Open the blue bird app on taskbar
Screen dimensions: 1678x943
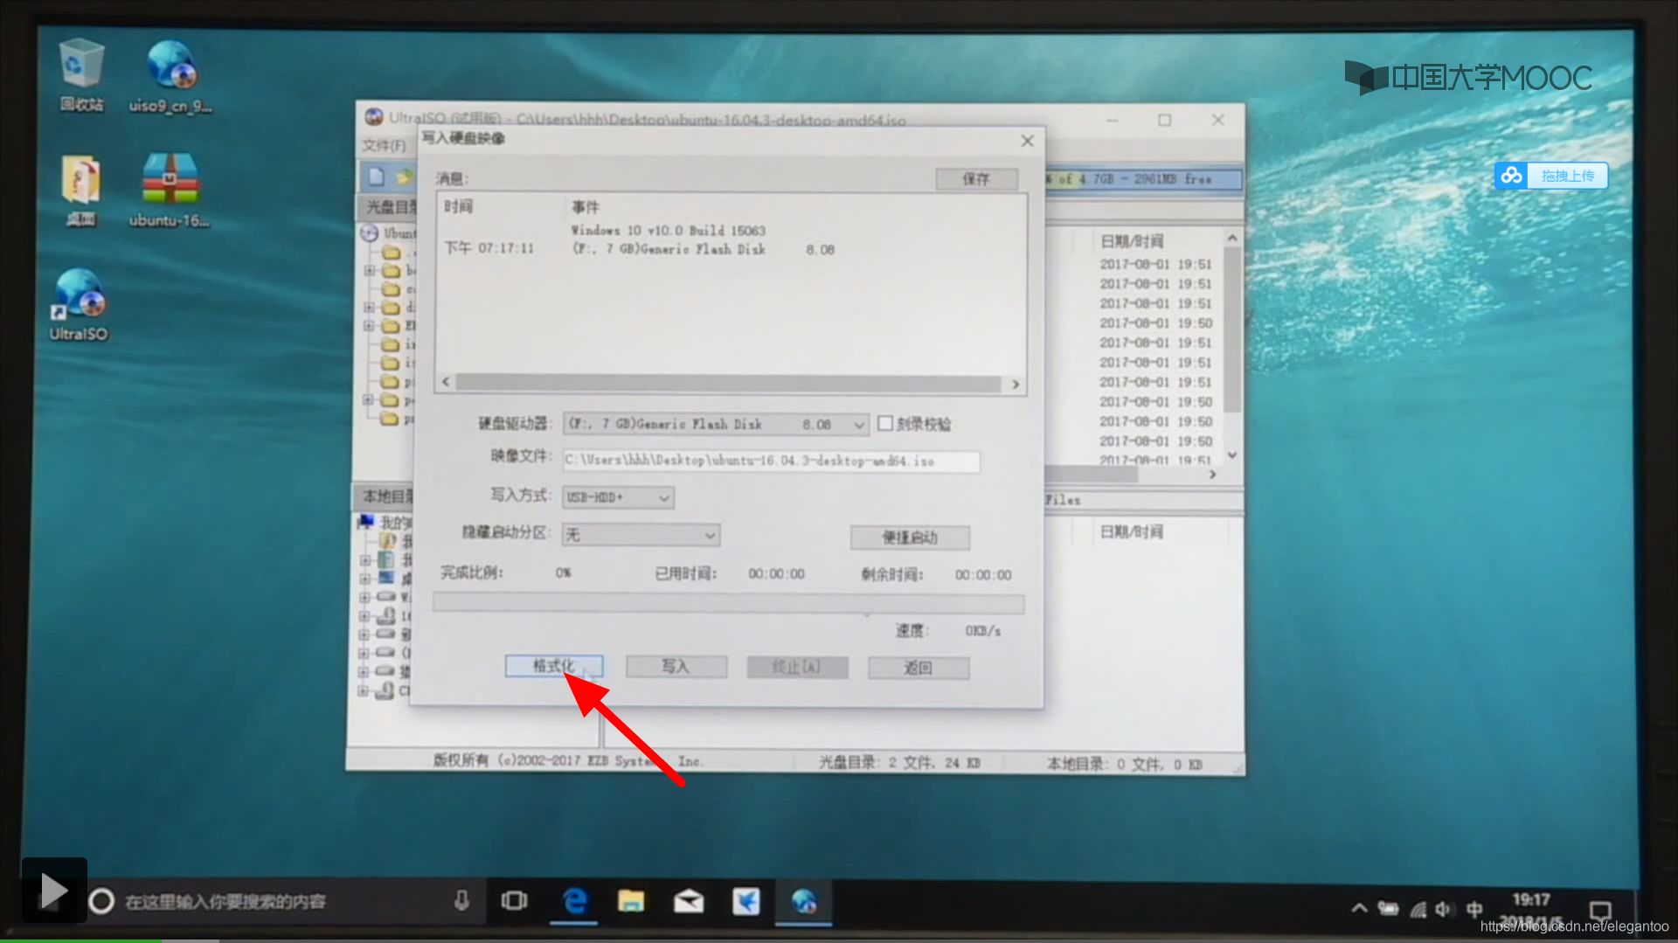(745, 901)
